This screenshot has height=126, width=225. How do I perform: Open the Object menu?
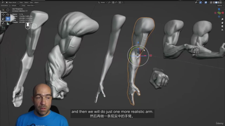[36, 2]
